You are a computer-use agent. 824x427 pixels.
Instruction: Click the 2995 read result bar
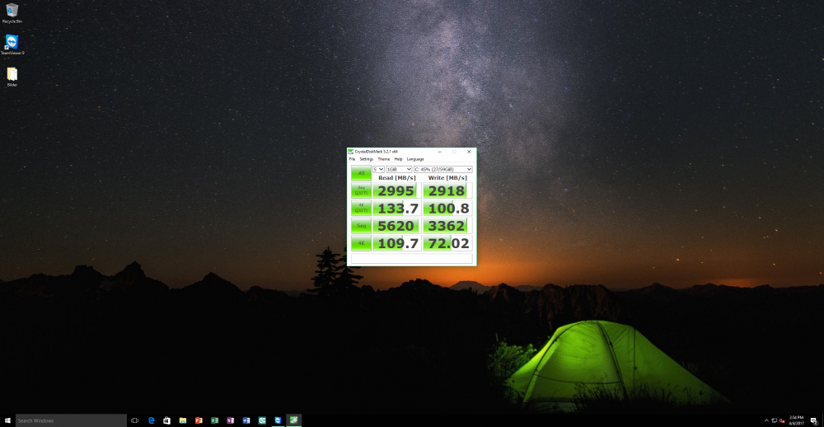[x=397, y=190]
